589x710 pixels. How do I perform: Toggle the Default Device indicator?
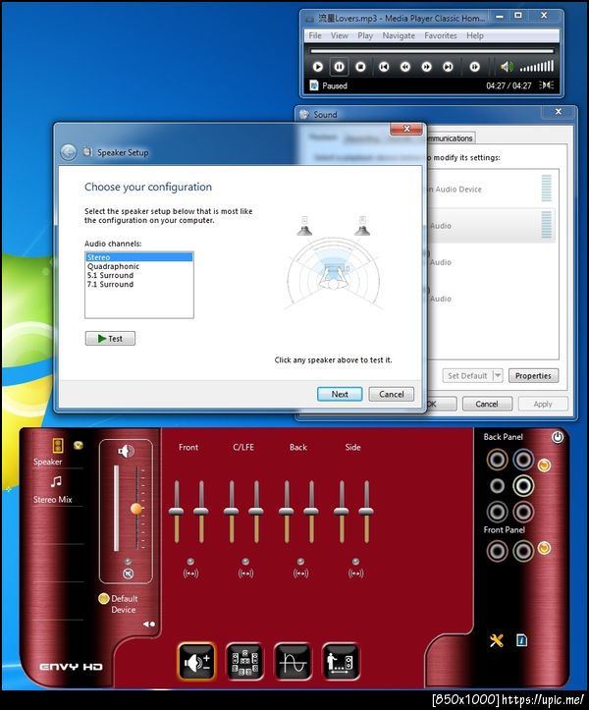coord(104,599)
